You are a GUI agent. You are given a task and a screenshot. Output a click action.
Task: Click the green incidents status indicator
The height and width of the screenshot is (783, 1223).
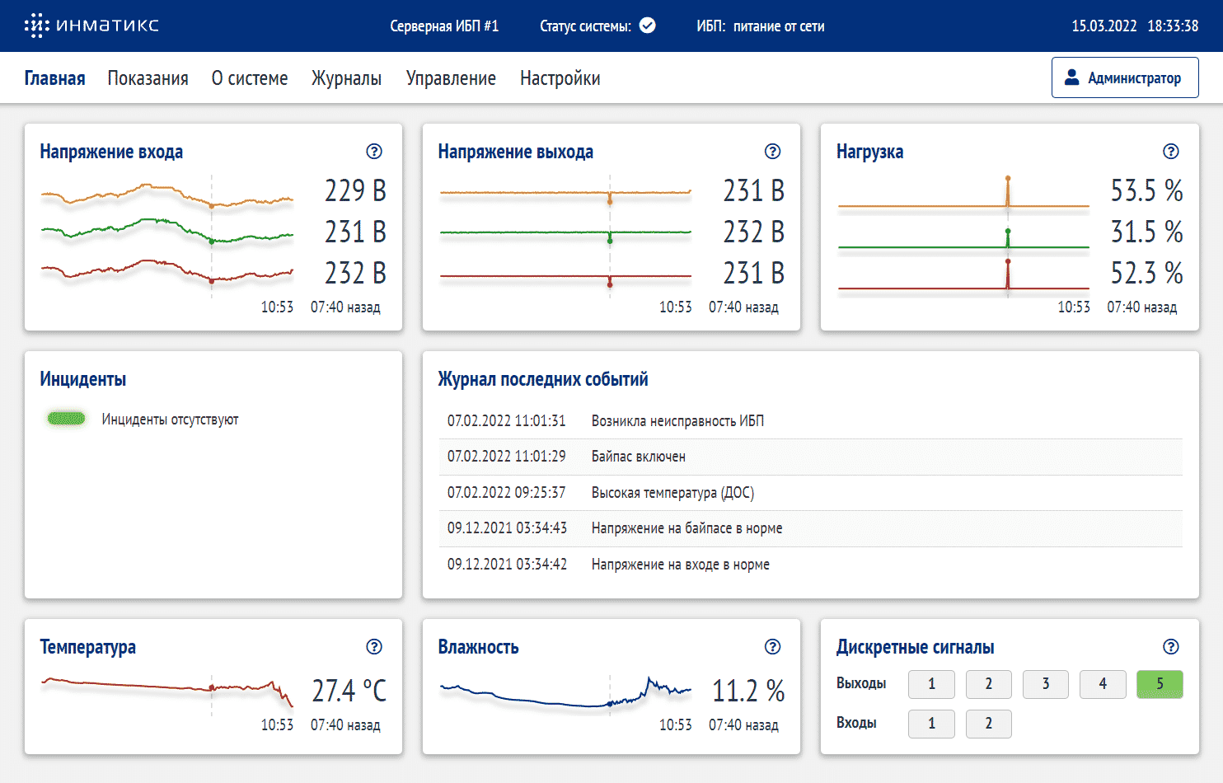[x=66, y=419]
